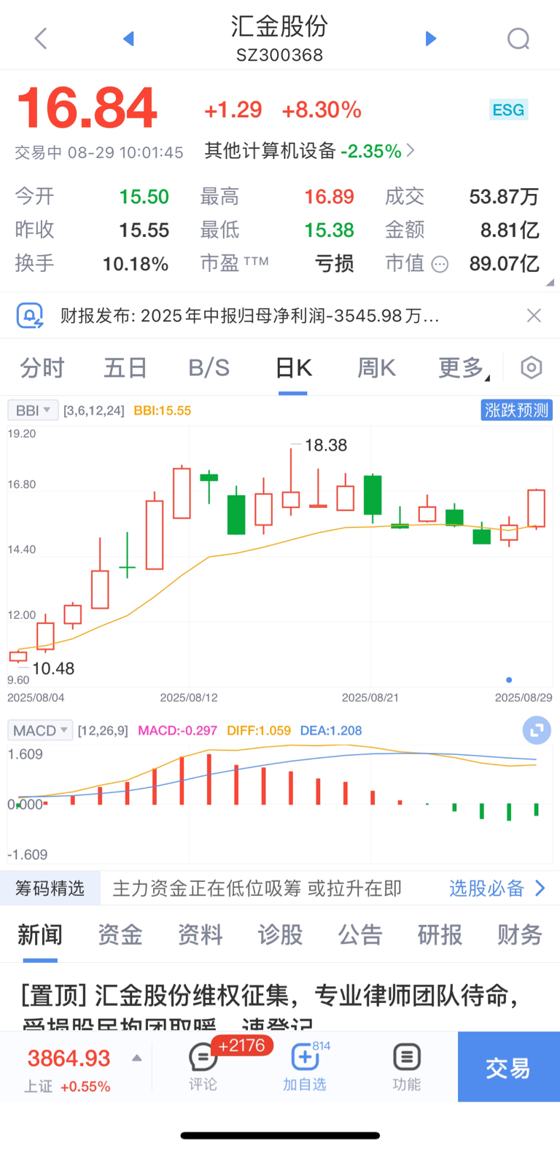Read 主力资金正在低位吸筹 notice
This screenshot has width=560, height=1151.
[257, 889]
